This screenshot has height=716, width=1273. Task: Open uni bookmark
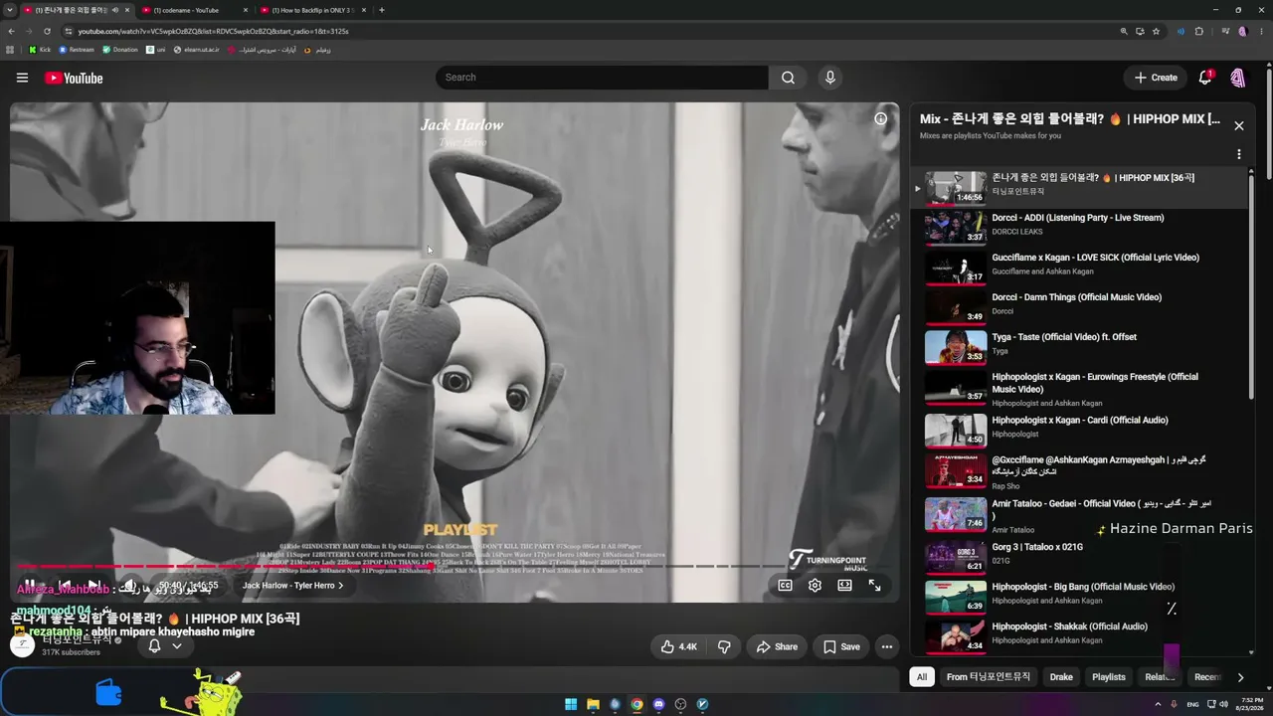[155, 50]
